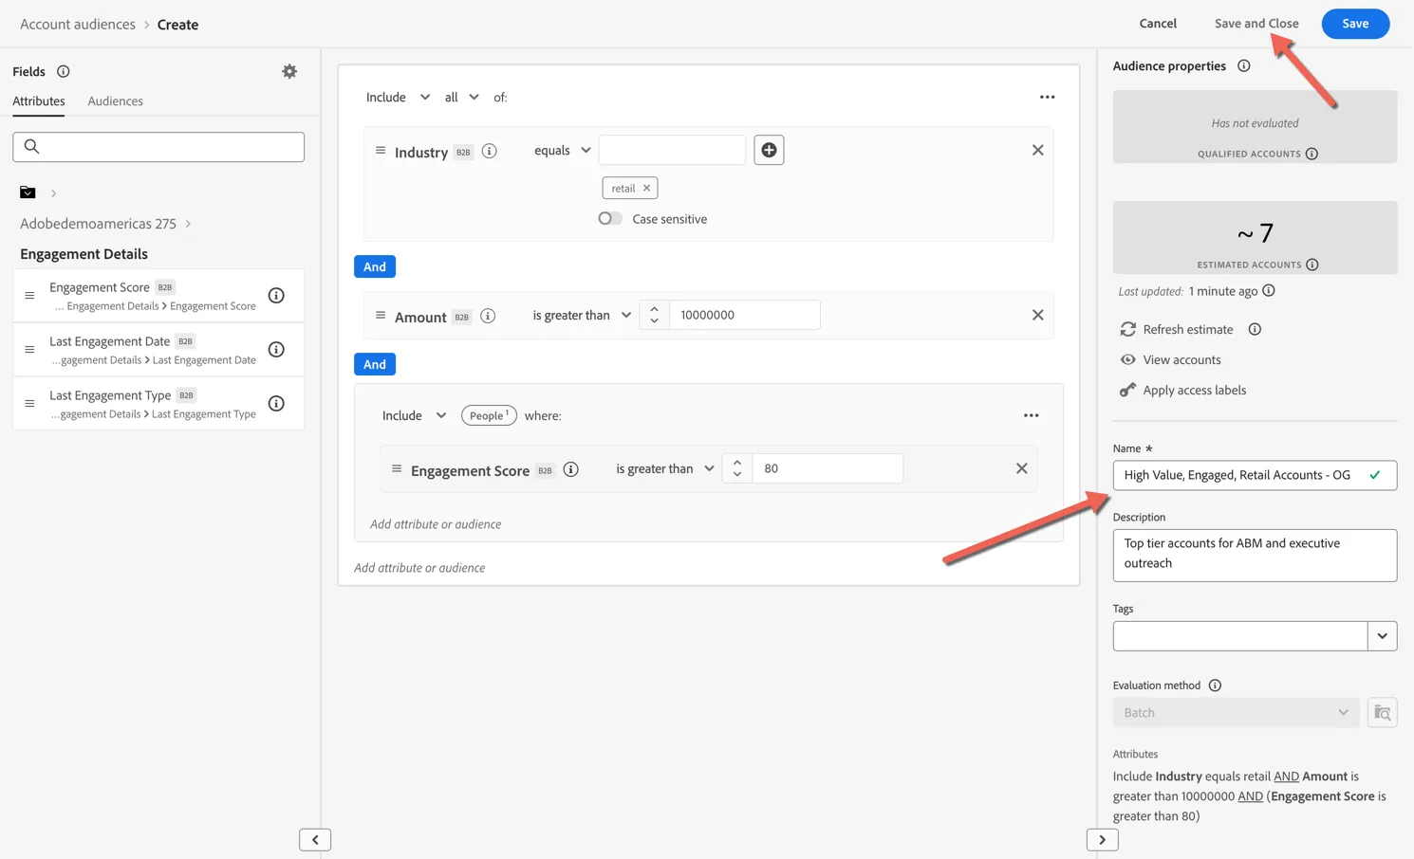The height and width of the screenshot is (859, 1414).
Task: Click the Industry value input field
Action: point(672,150)
